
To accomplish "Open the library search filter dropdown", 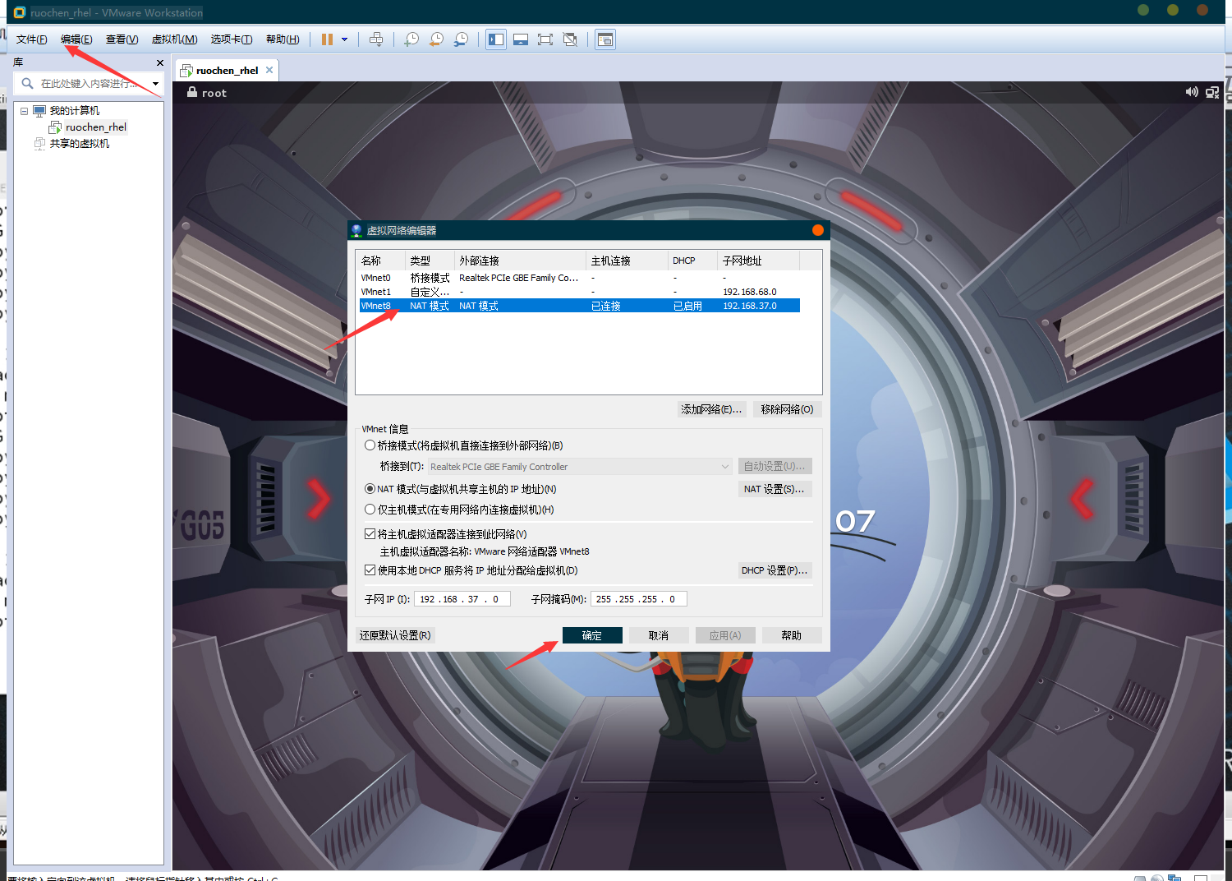I will click(155, 84).
